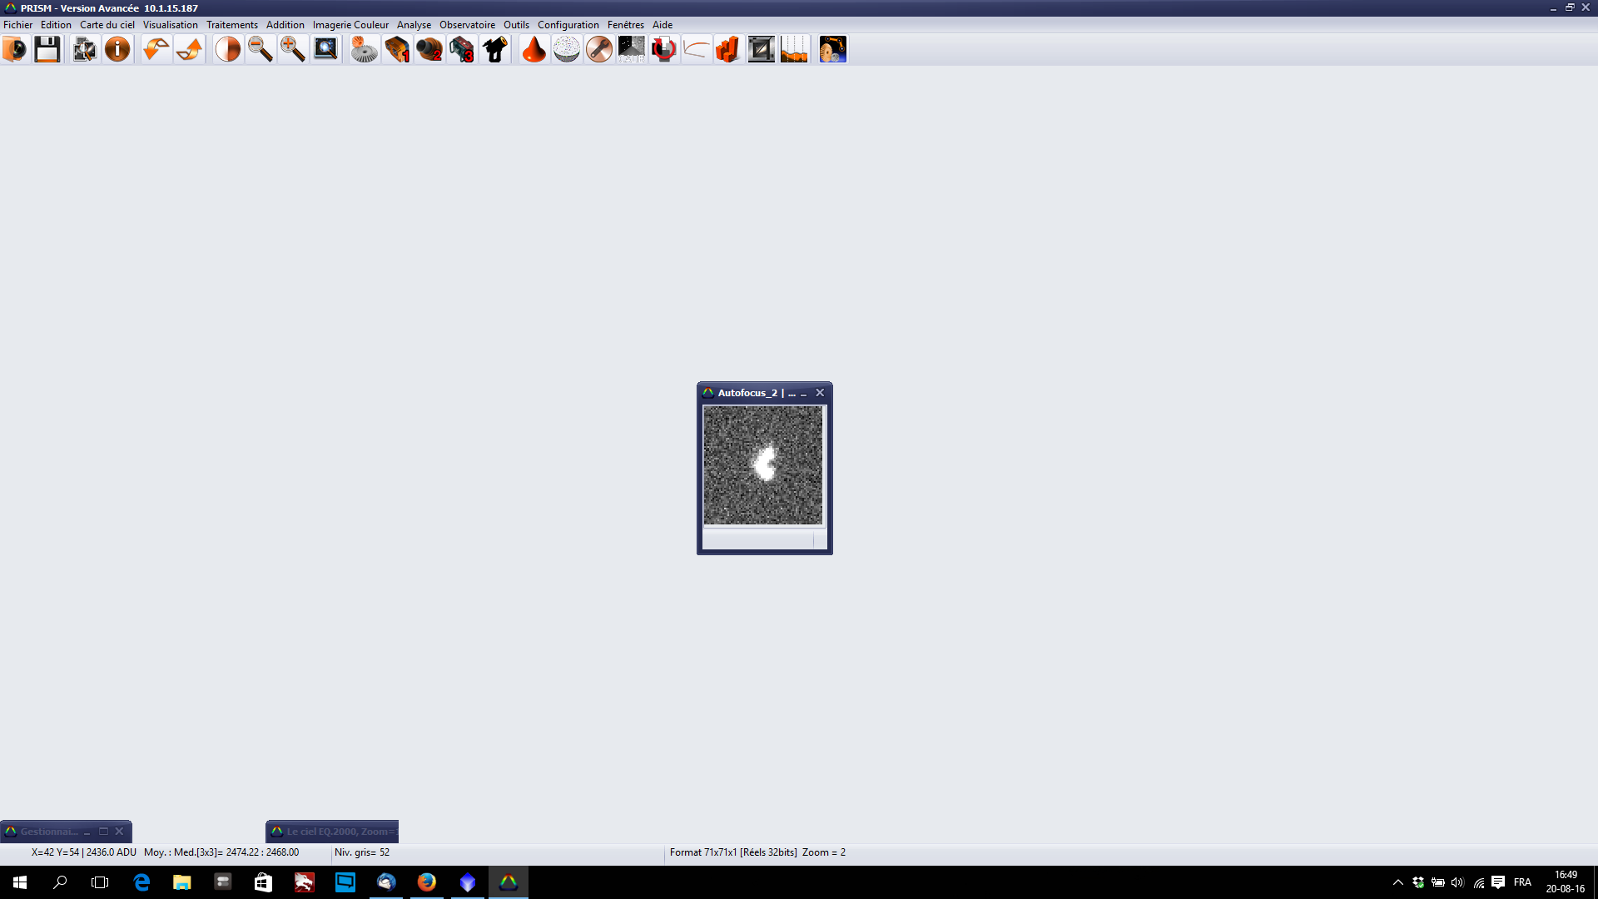
Task: Click the zoom out magnifier icon
Action: coord(260,50)
